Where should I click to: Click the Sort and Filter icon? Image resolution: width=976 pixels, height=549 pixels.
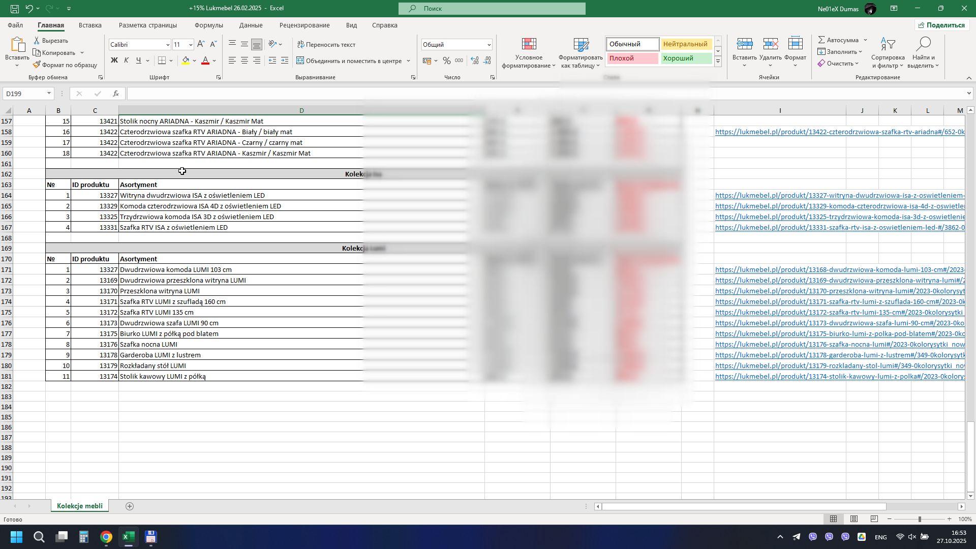coord(888,45)
